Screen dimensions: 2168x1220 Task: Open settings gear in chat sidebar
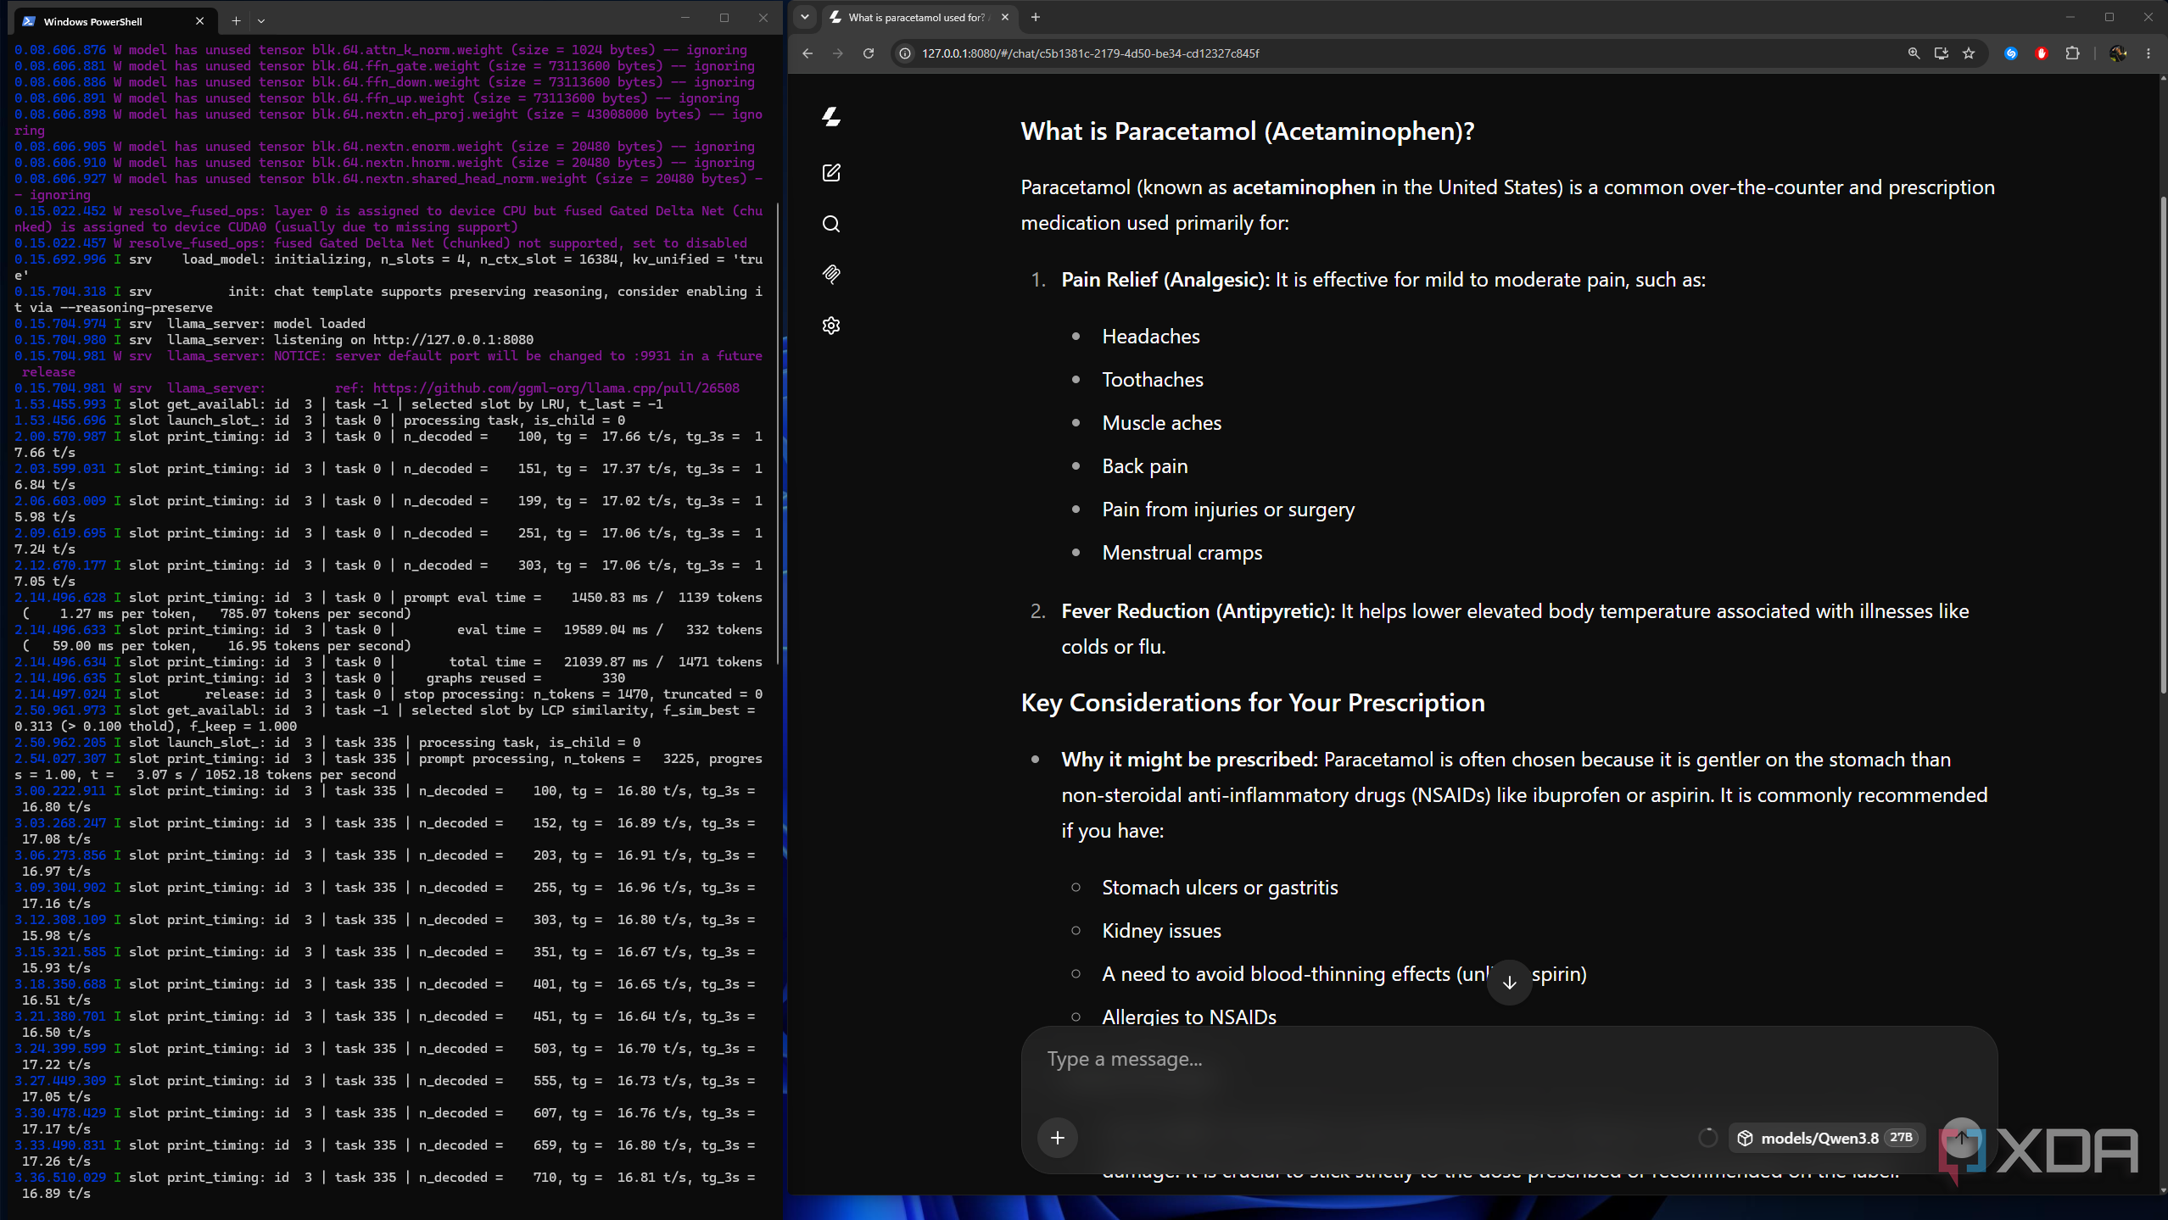click(x=831, y=326)
